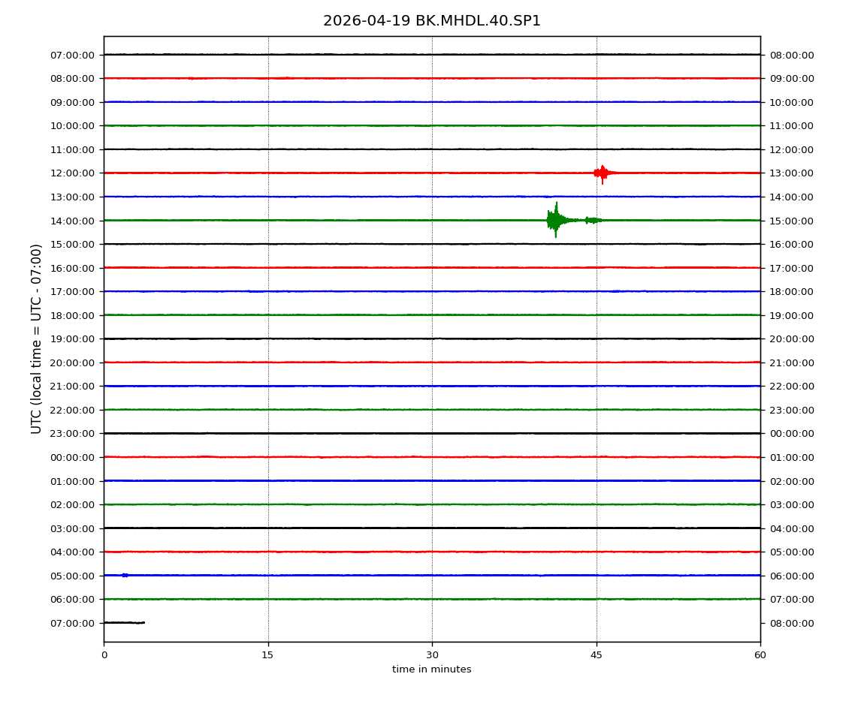Image resolution: width=864 pixels, height=713 pixels.
Task: Click the 60 tick label on the x-axis
Action: [760, 655]
